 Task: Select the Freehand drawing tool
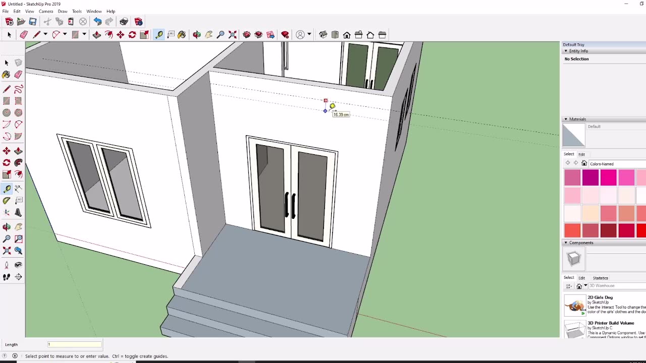pyautogui.click(x=18, y=89)
